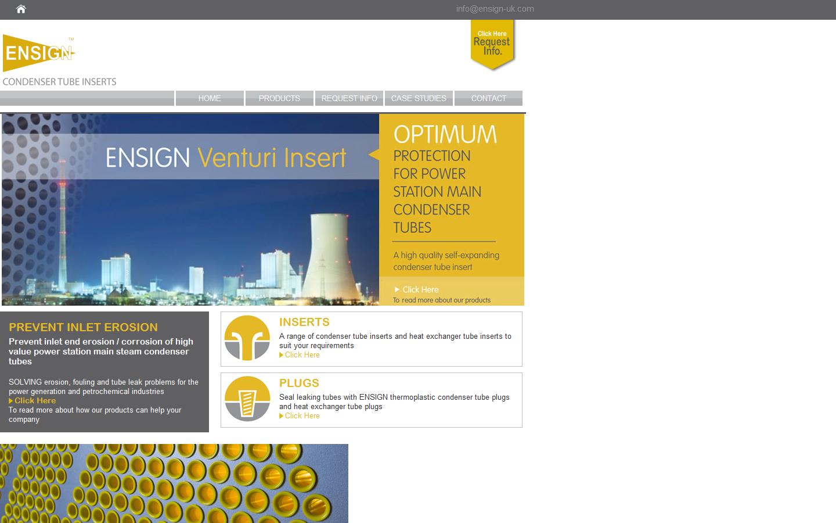Open the HOME menu item
This screenshot has width=836, height=523.
(210, 98)
